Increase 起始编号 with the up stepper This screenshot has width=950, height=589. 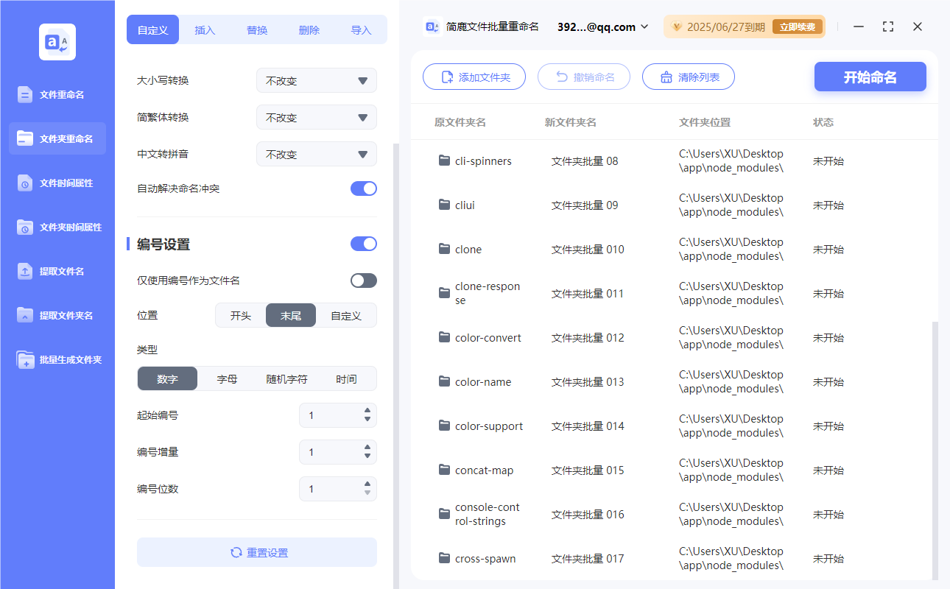[366, 411]
